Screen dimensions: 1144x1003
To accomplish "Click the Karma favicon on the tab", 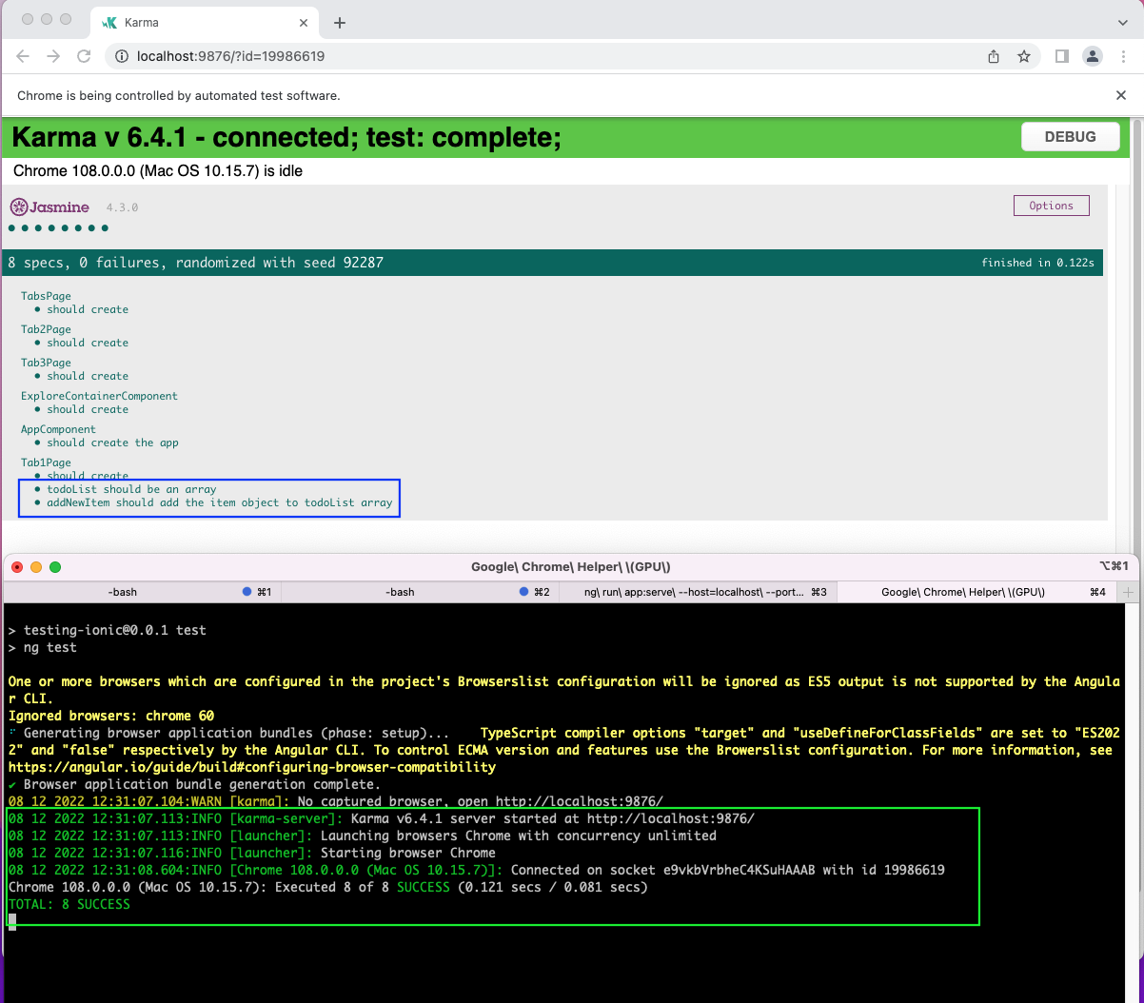I will click(x=109, y=22).
